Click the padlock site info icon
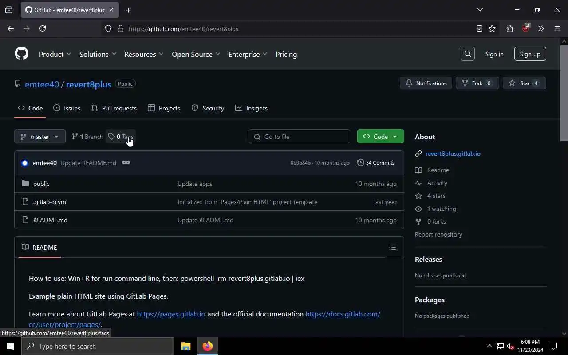 (x=120, y=28)
